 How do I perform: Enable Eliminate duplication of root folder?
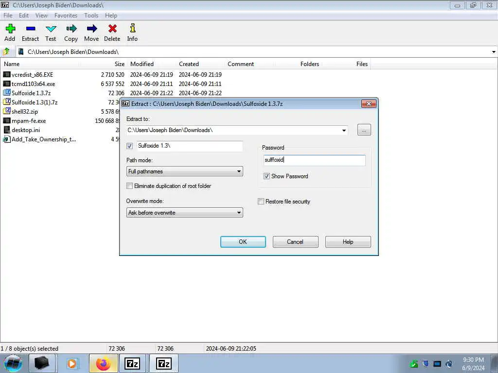pos(129,186)
